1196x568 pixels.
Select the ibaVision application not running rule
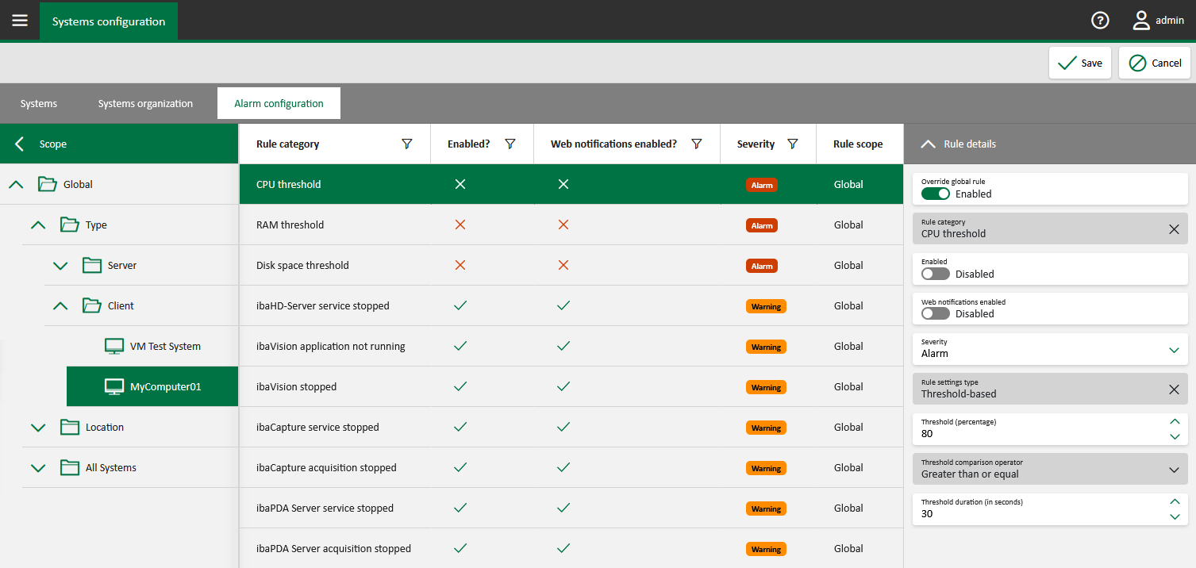[x=571, y=346]
